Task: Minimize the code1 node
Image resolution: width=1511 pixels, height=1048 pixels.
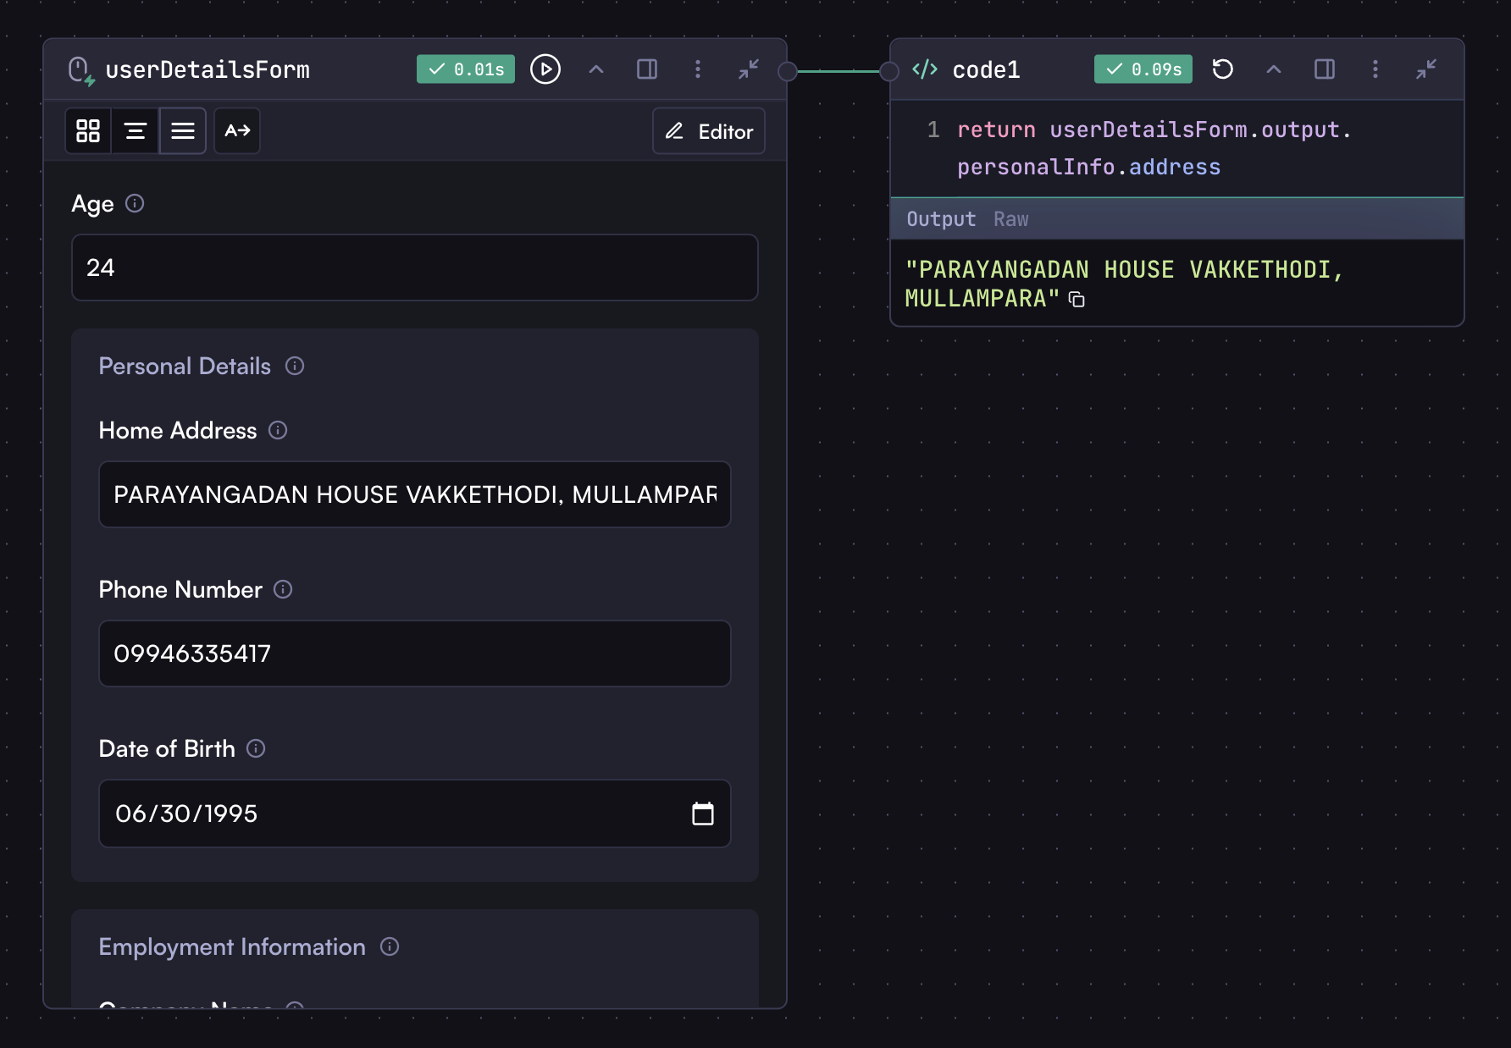Action: (x=1426, y=69)
